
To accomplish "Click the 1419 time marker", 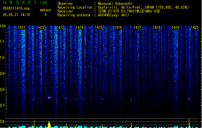I will click(x=176, y=28).
